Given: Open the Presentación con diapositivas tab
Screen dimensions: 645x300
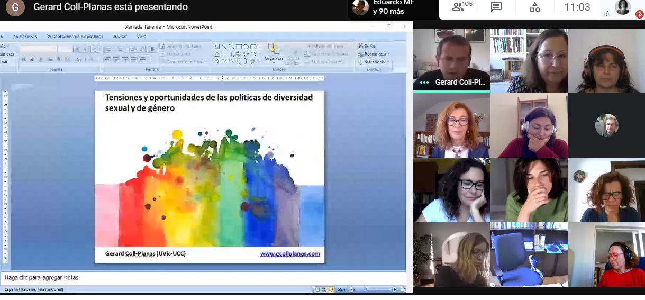Looking at the screenshot, I should point(75,37).
